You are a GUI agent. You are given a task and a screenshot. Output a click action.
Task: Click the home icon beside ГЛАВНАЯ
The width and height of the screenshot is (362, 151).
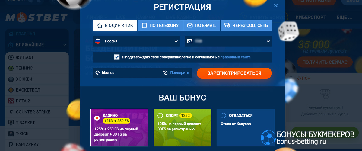tap(11, 34)
